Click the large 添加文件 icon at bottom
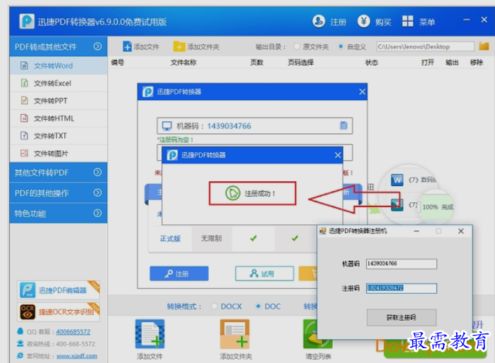Viewport: 495px width, 363px height. 149,334
